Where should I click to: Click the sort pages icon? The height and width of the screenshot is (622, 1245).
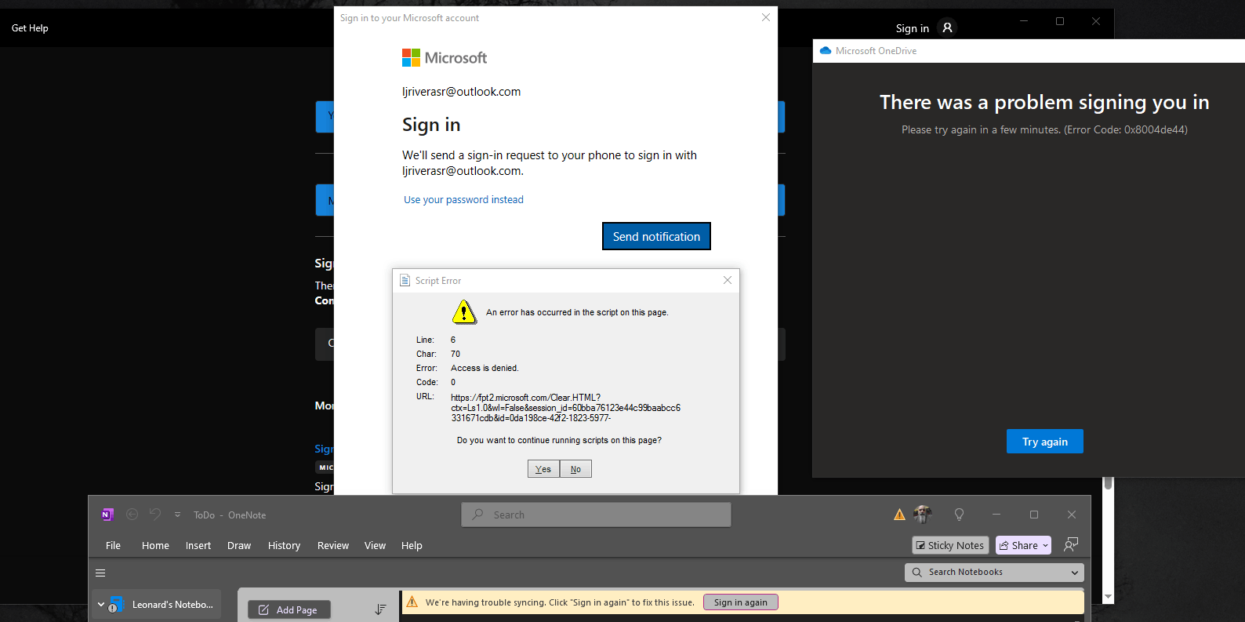coord(380,609)
